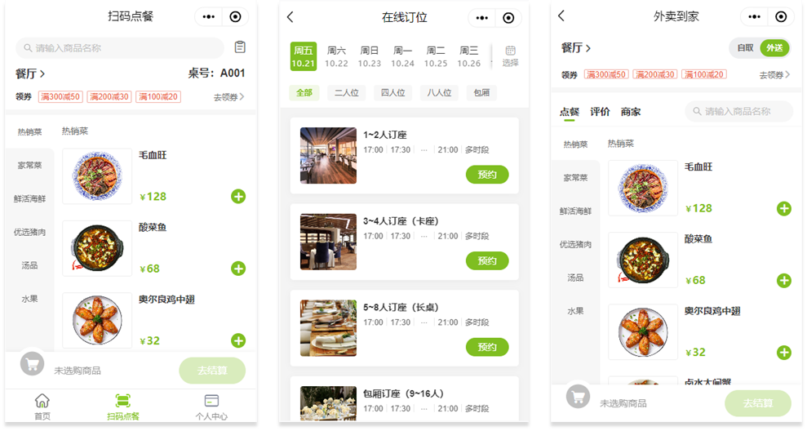Screen dimensions: 807x431
Task: Tap 去结算 in the 外卖到家 screen
Action: point(757,403)
